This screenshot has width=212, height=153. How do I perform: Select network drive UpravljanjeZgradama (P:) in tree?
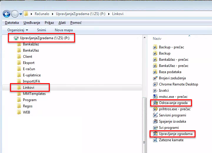pyautogui.click(x=45, y=38)
